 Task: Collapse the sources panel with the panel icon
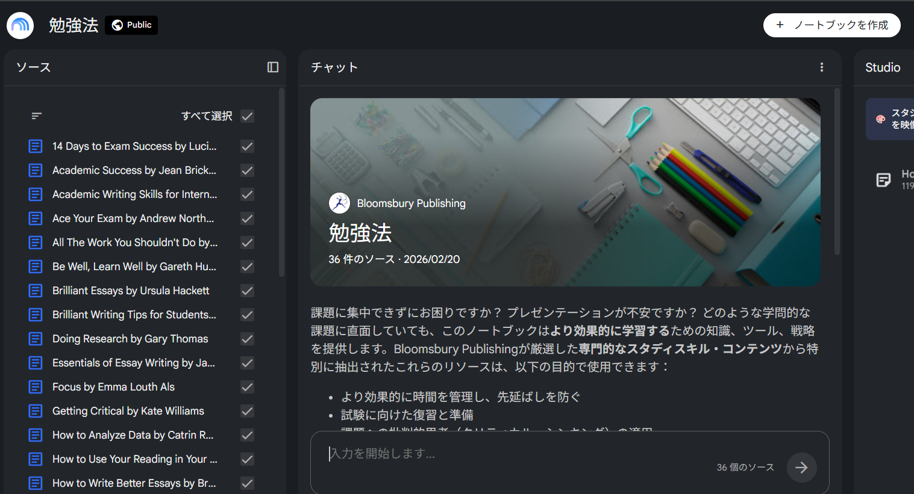(x=273, y=67)
